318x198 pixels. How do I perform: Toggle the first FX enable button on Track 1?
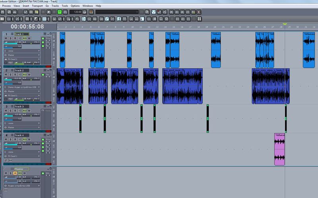pos(43,38)
